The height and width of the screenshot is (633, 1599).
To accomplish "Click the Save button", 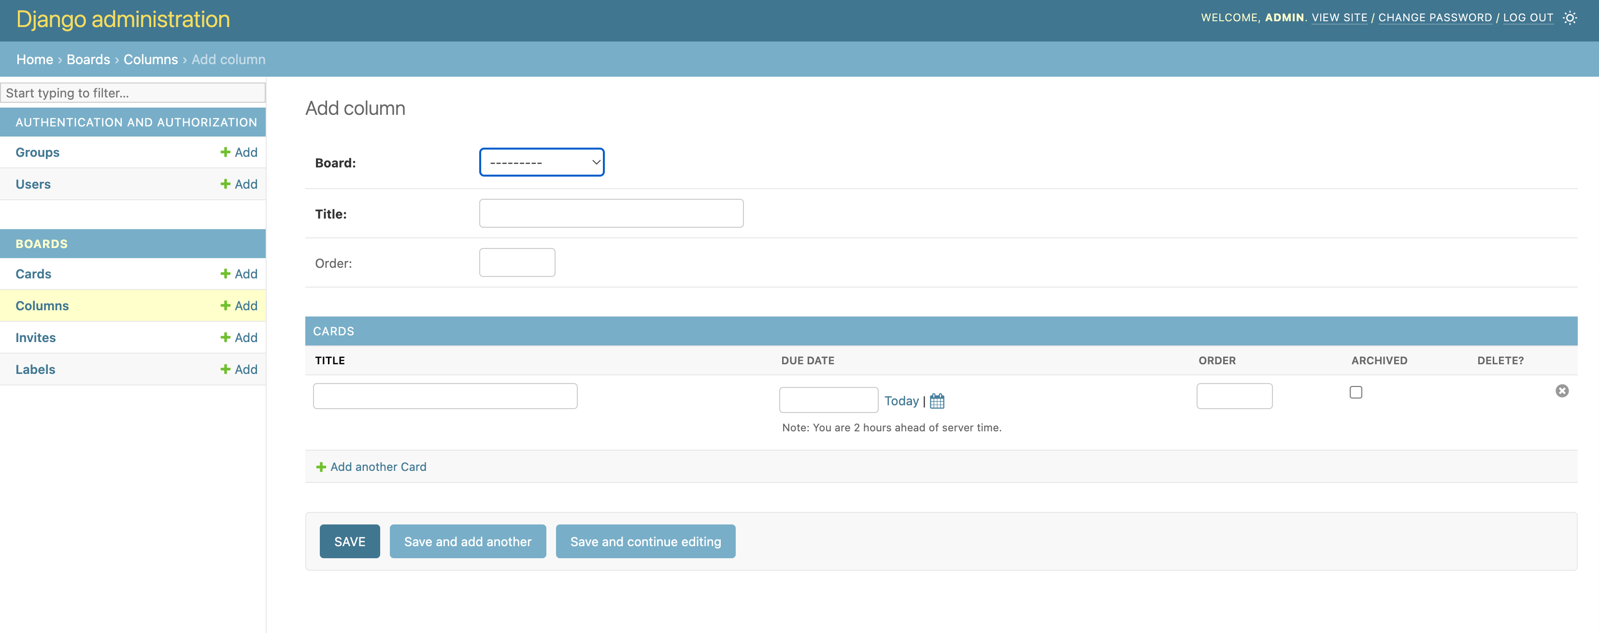I will 350,541.
